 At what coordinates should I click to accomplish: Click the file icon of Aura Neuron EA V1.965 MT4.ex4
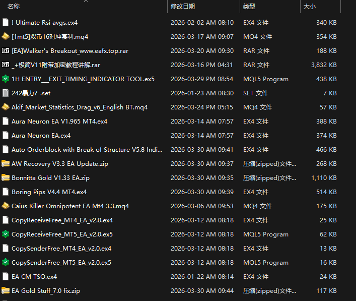(6, 121)
